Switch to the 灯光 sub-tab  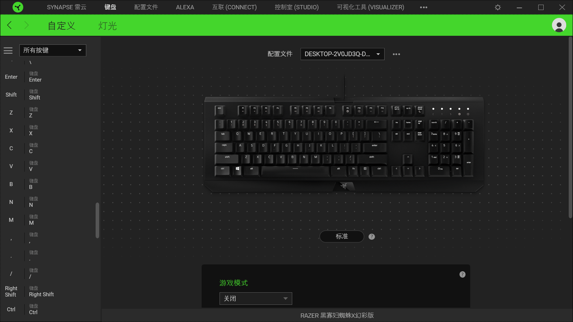(108, 26)
